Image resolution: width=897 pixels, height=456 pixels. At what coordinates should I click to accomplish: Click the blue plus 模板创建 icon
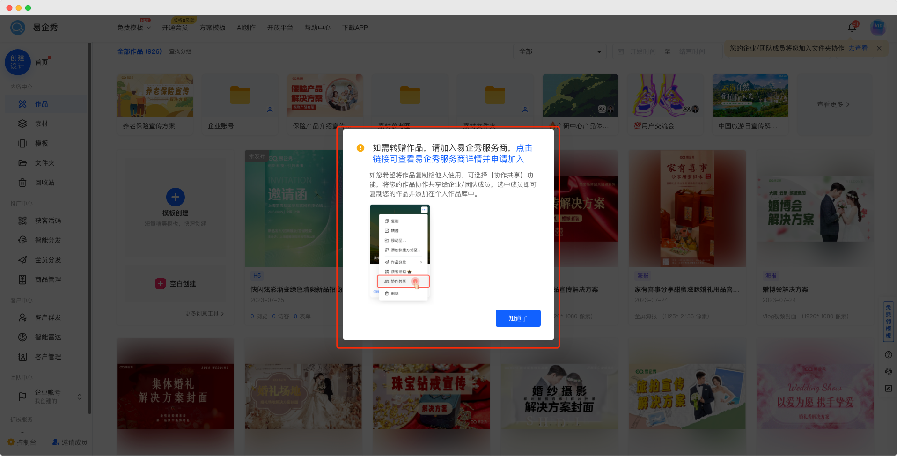pos(175,197)
